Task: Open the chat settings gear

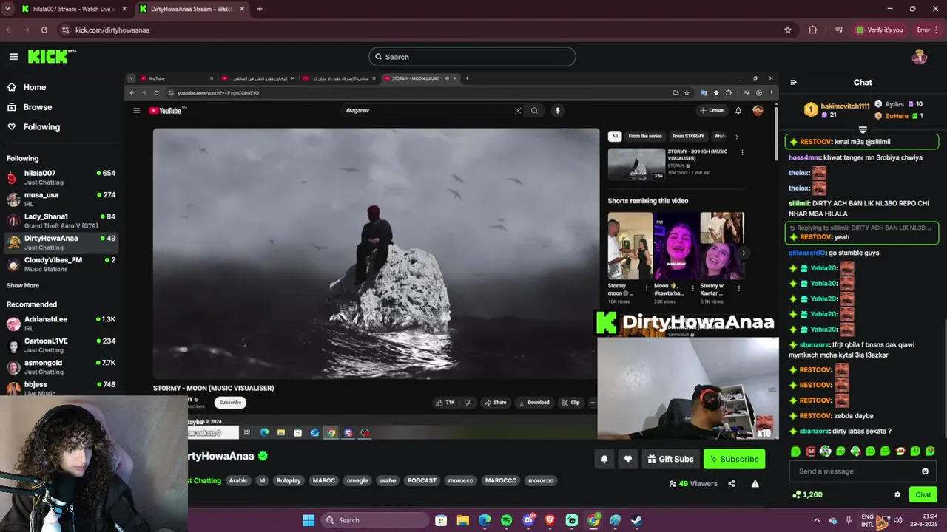Action: (x=897, y=494)
